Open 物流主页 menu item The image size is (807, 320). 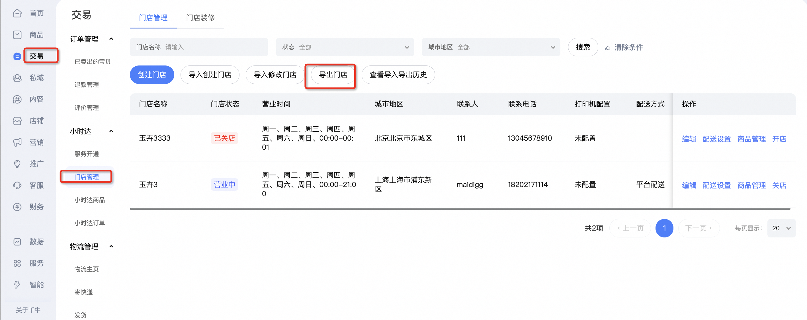pyautogui.click(x=87, y=269)
